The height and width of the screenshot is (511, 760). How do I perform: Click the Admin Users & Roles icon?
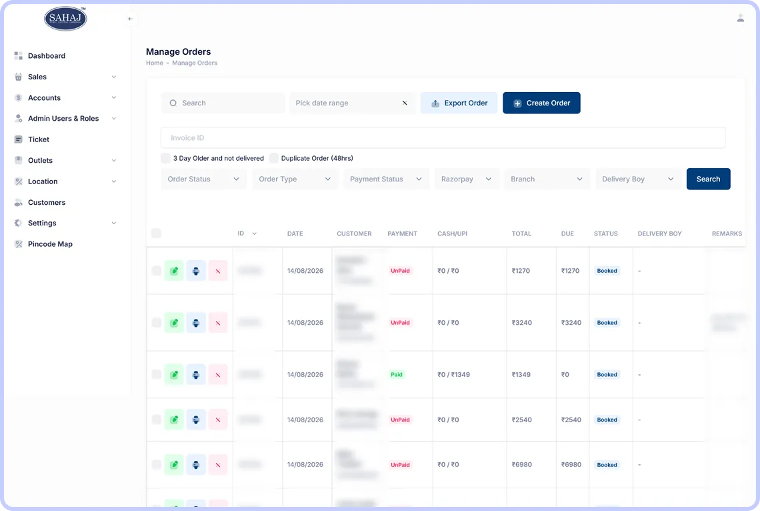click(19, 118)
